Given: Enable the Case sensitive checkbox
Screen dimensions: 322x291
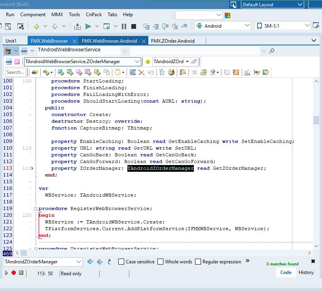Looking at the screenshot, I should (x=121, y=262).
